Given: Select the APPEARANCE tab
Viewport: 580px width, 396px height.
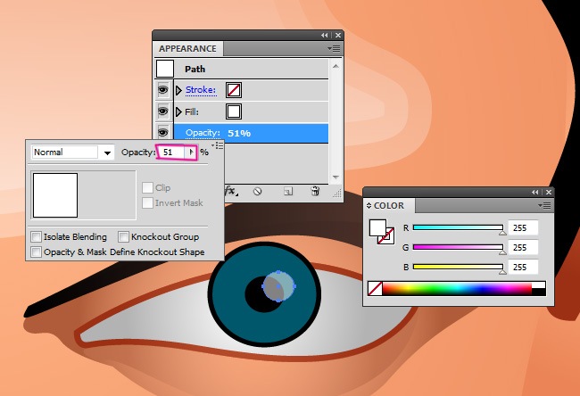Looking at the screenshot, I should click(187, 48).
